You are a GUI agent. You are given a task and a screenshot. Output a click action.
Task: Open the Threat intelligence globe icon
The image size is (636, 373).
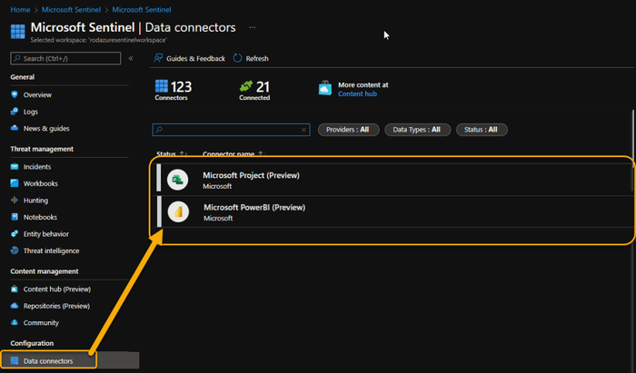pos(15,250)
